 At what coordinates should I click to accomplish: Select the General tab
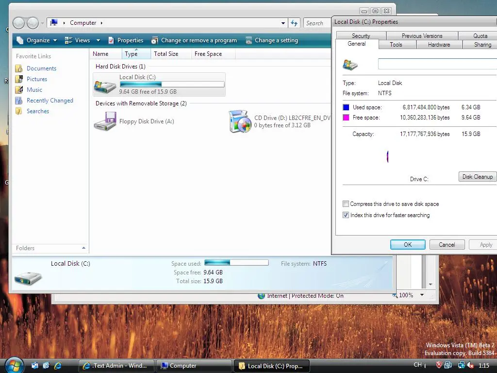click(x=357, y=44)
